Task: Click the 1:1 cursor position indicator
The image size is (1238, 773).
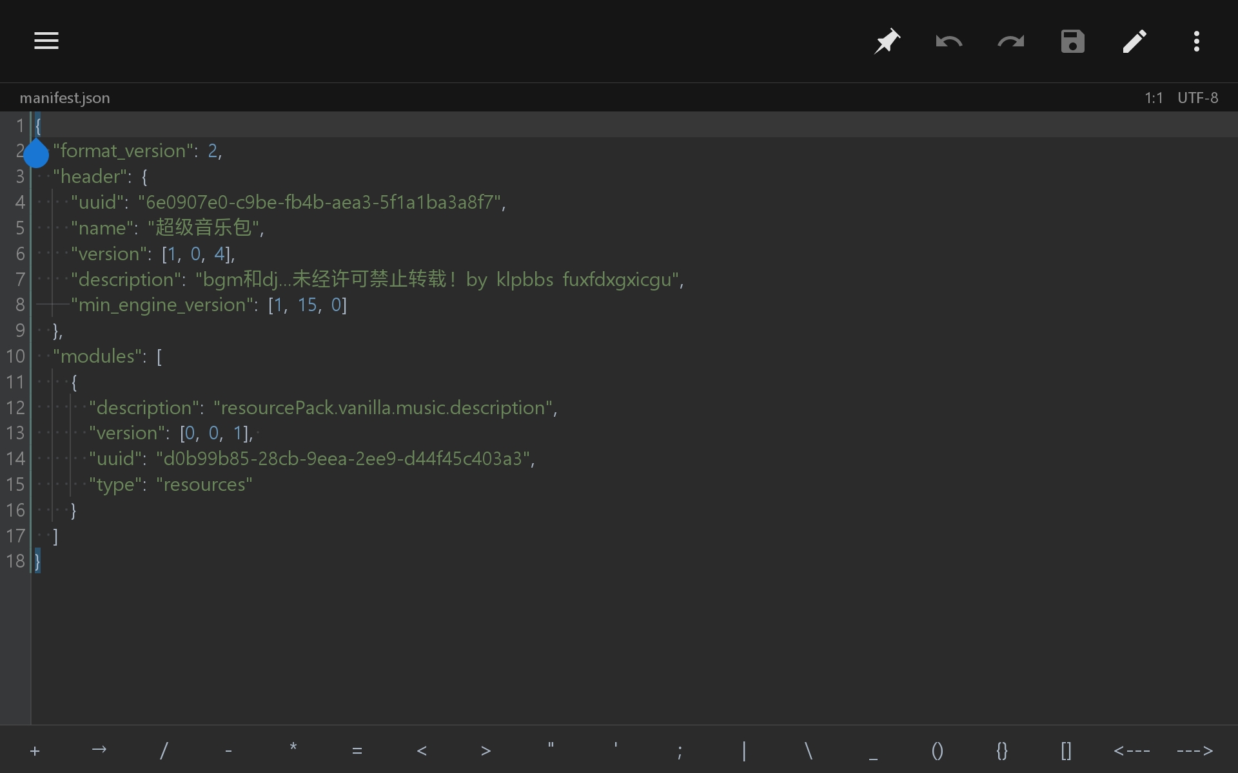Action: click(x=1154, y=98)
